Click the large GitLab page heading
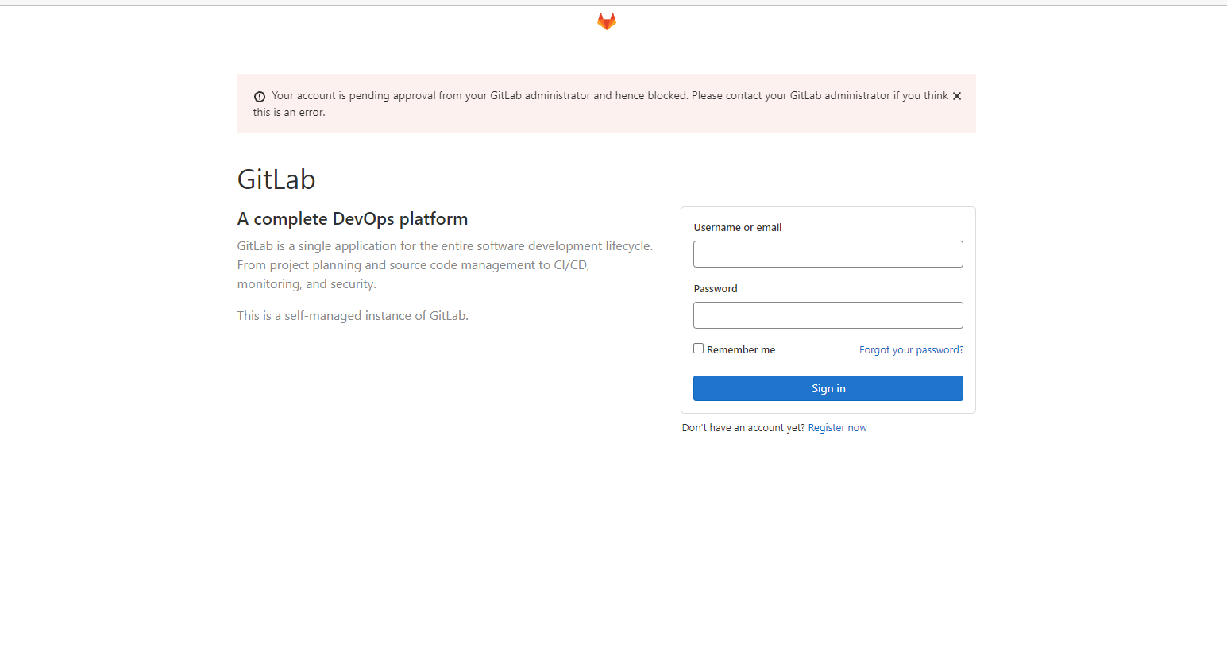1227x659 pixels. coord(276,179)
